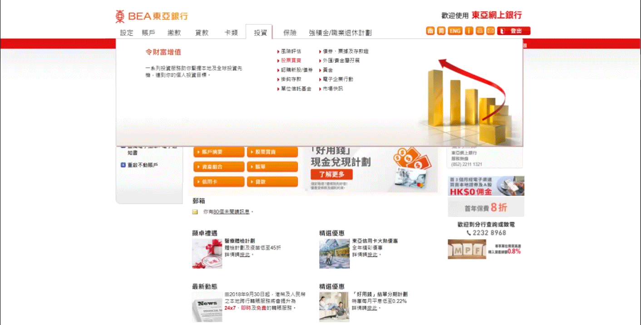Open 重啟不動賬戶 in left sidebar
Screen dimensions: 641x325
click(143, 165)
